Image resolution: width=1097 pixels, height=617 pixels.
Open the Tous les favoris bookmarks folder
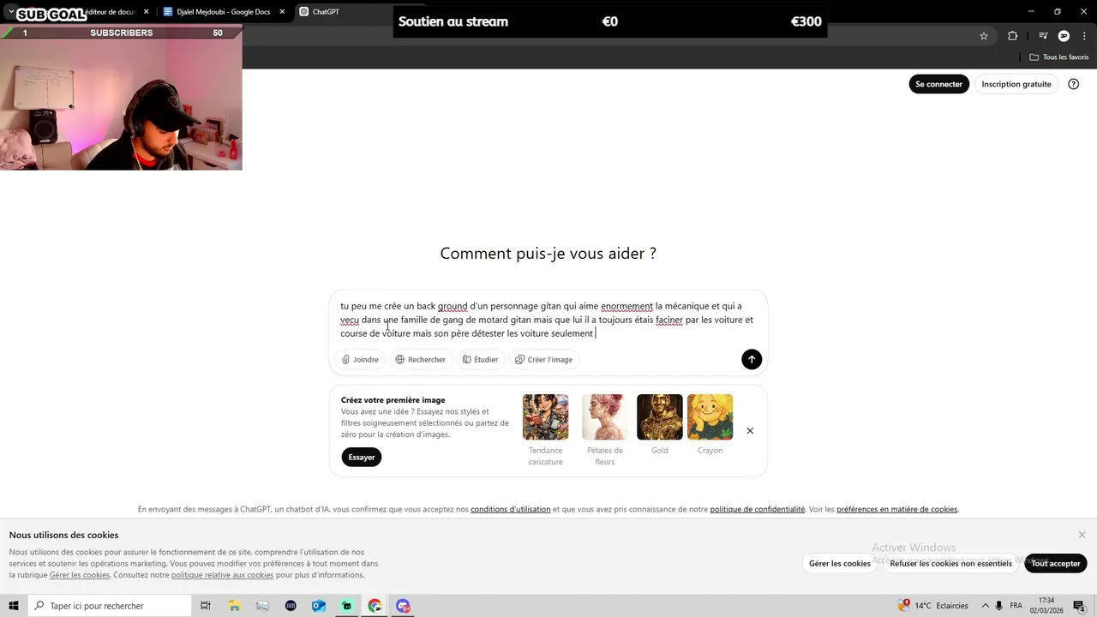click(1059, 57)
